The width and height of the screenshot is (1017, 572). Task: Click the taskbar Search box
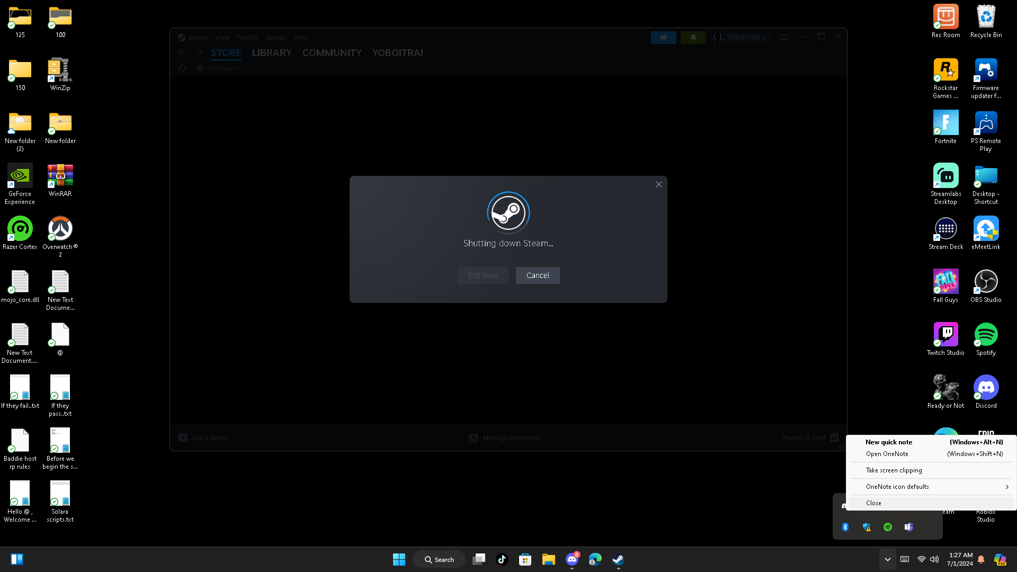439,559
